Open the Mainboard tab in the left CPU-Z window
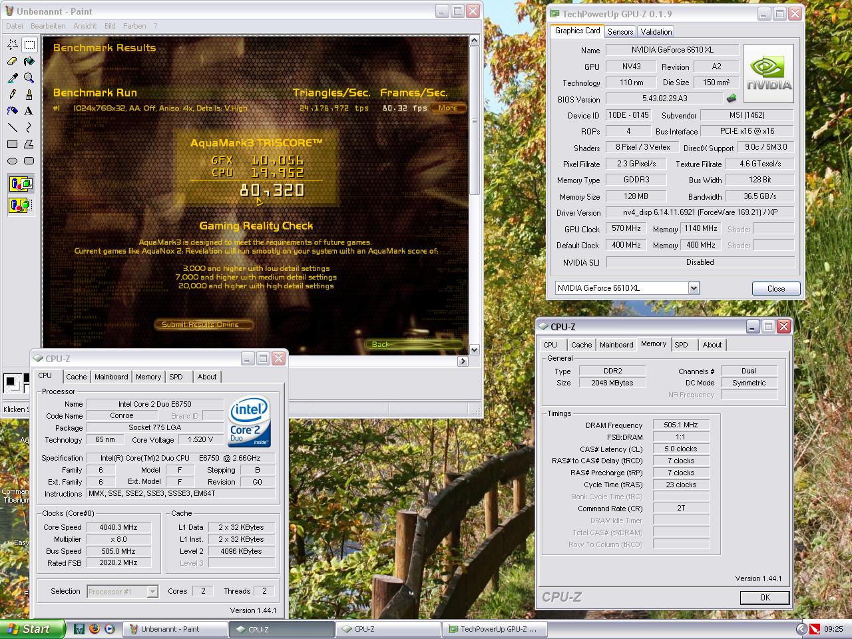This screenshot has height=639, width=852. tap(111, 377)
